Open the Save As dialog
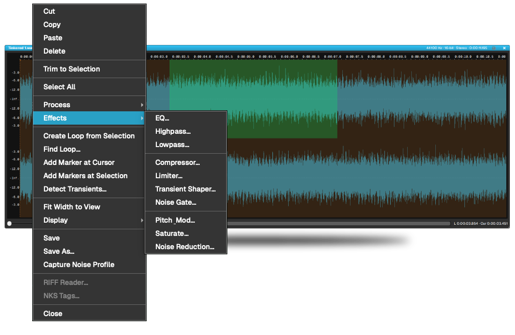 click(x=89, y=251)
